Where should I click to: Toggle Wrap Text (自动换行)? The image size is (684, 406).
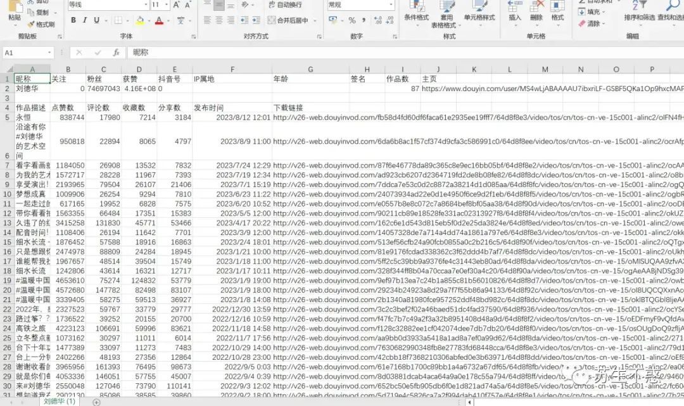coord(286,5)
